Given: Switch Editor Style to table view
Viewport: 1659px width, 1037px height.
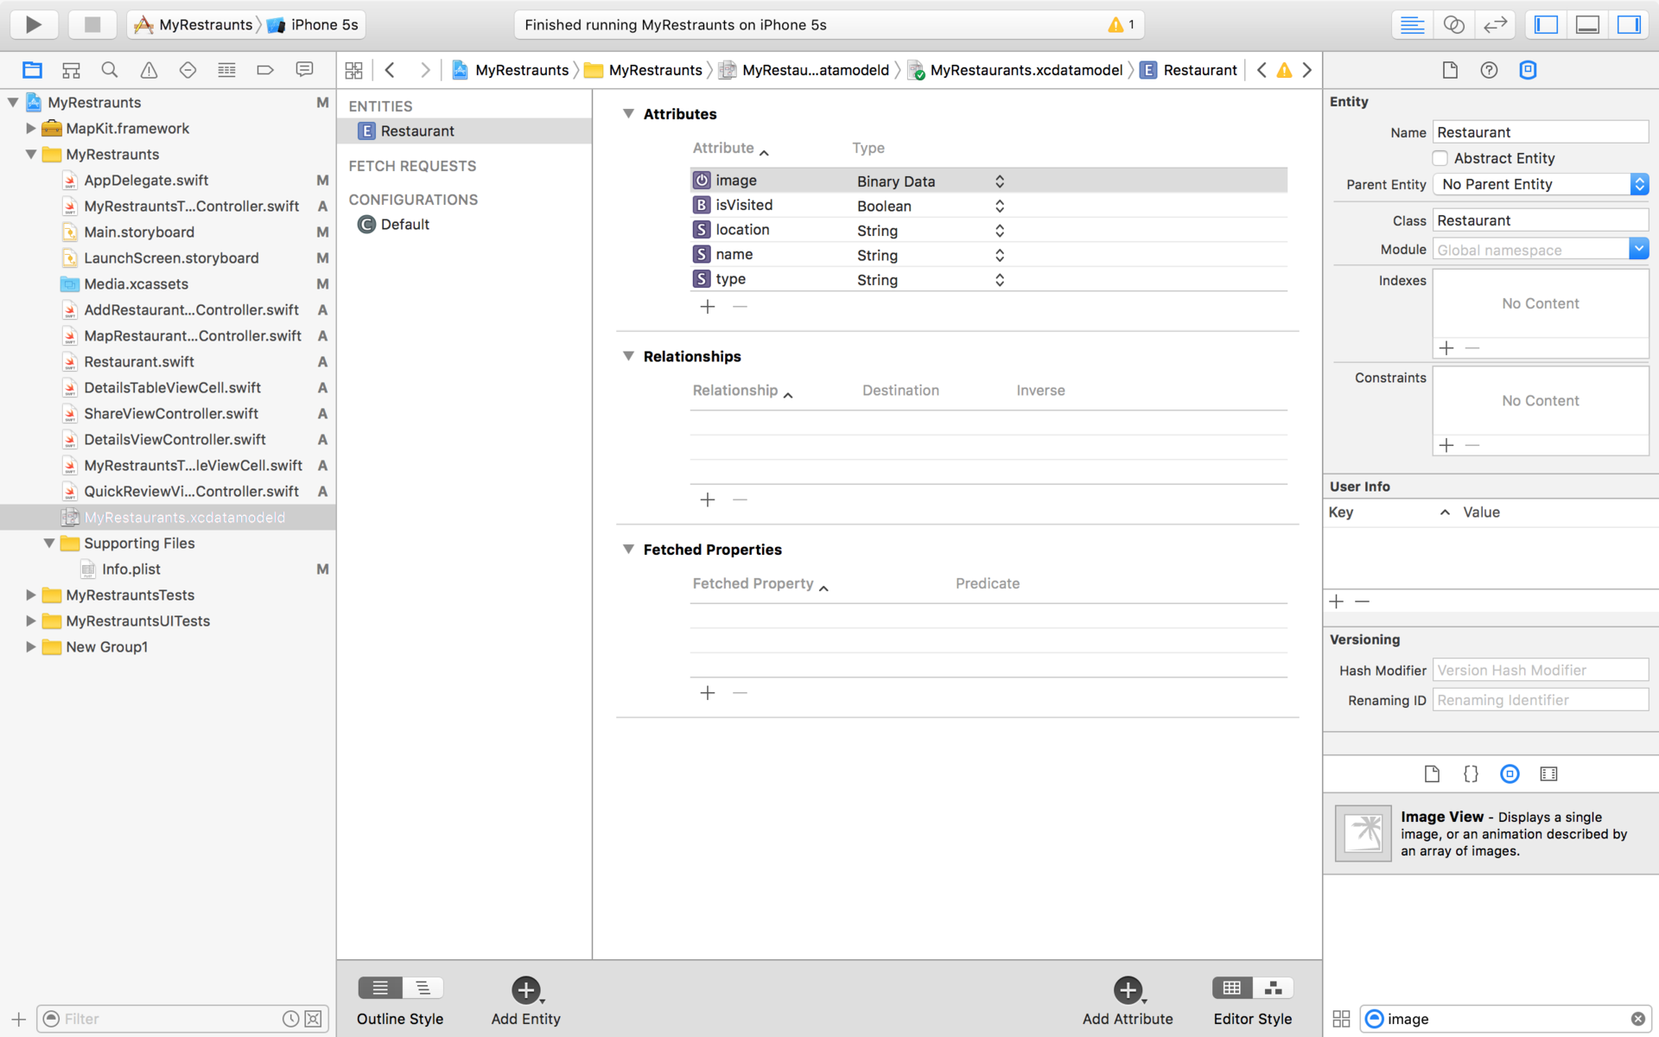Looking at the screenshot, I should [1232, 988].
